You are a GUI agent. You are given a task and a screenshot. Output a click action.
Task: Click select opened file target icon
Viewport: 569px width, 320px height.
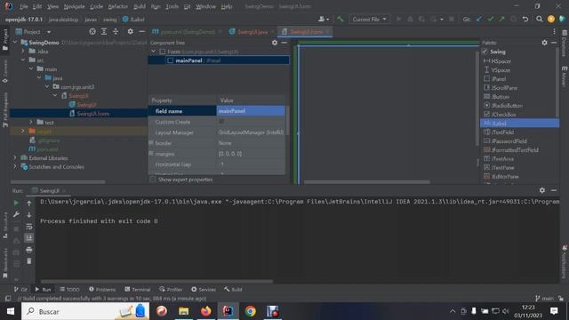pyautogui.click(x=92, y=32)
